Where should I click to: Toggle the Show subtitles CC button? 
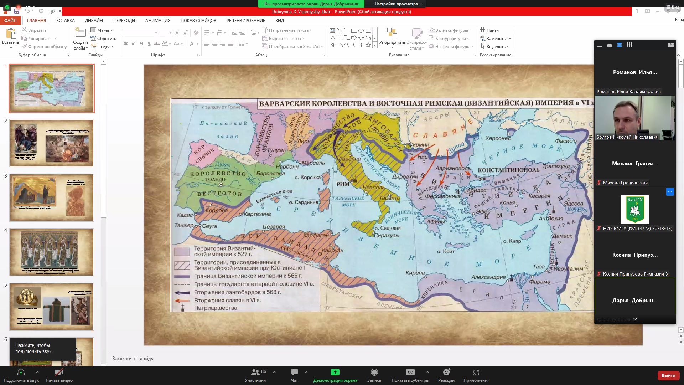click(410, 373)
